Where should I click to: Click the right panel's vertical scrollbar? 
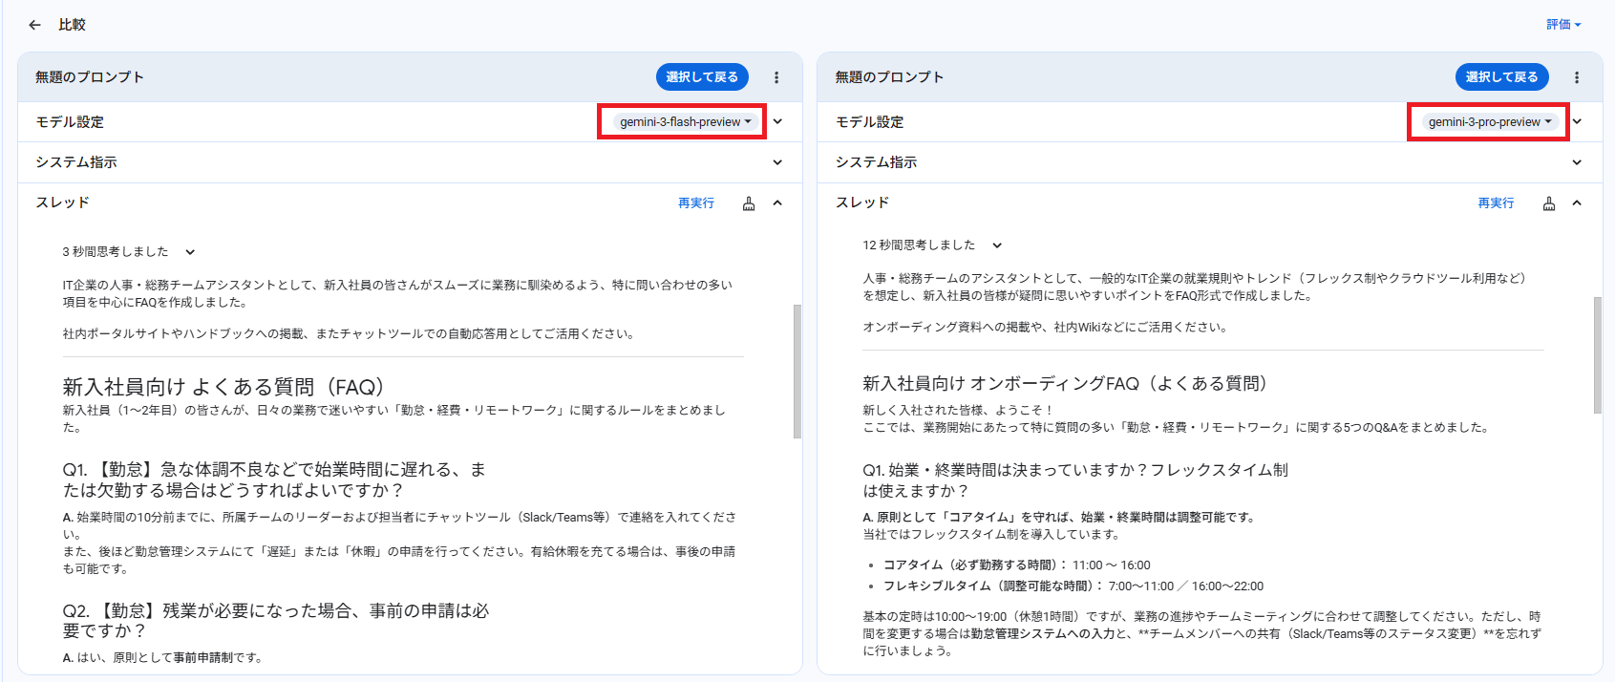click(x=1598, y=355)
